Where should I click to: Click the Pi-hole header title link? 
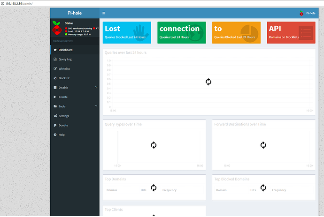[x=75, y=13]
